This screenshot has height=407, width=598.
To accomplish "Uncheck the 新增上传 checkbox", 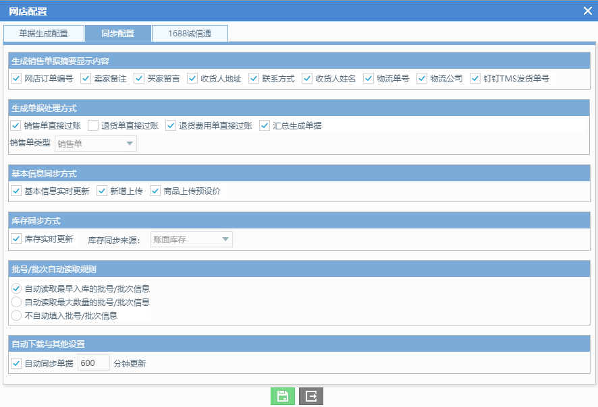I will pyautogui.click(x=102, y=191).
